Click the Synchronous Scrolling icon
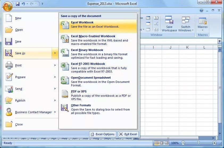 pos(156,24)
